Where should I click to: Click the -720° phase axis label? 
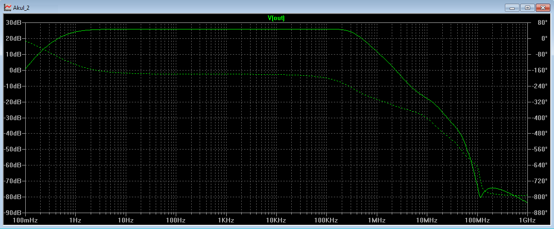point(539,181)
